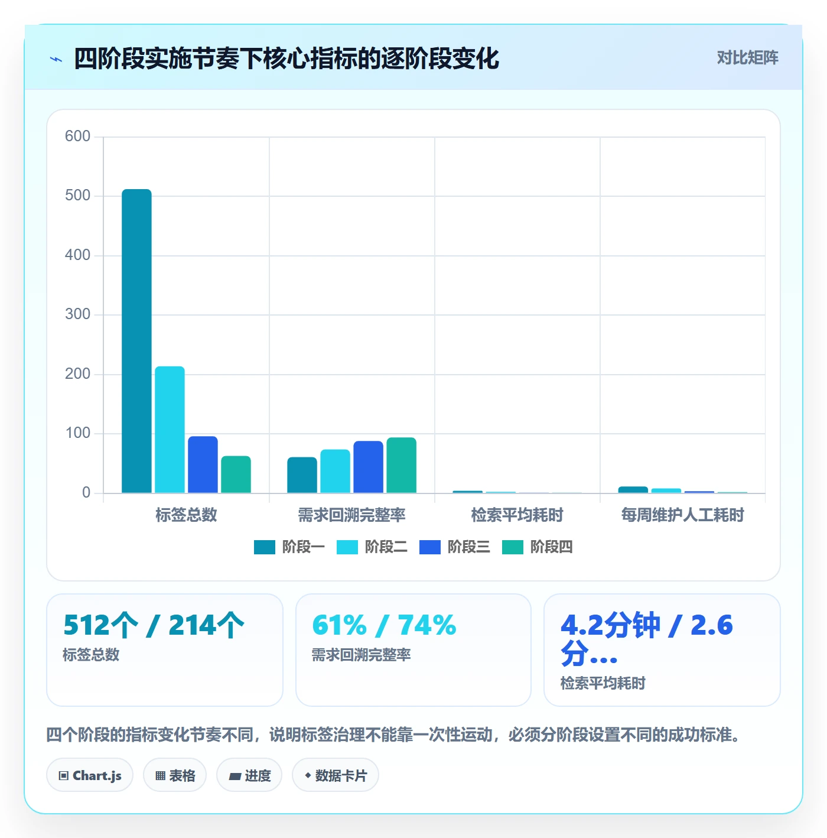This screenshot has width=827, height=838.
Task: Click the 500 y-axis value
Action: [x=77, y=196]
